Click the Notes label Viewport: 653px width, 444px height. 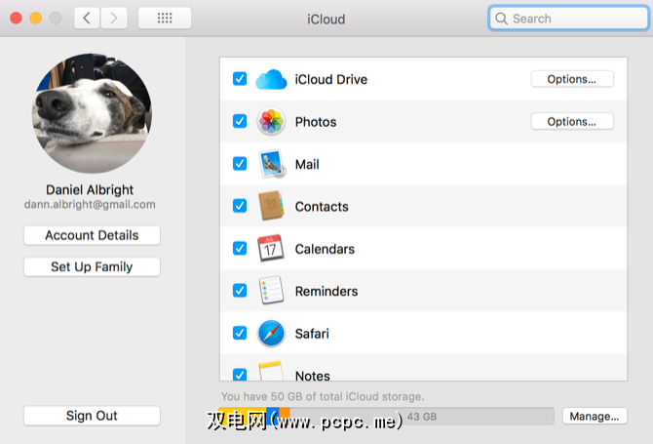312,376
